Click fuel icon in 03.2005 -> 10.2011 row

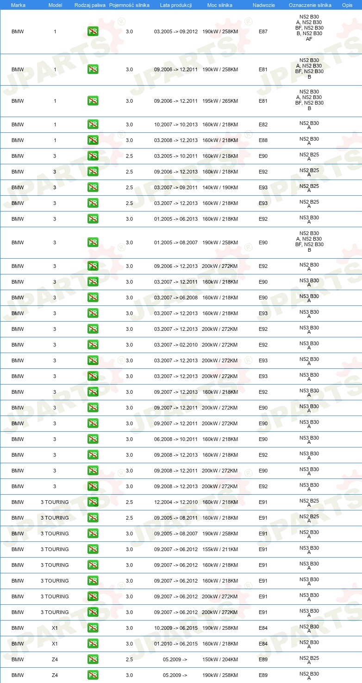click(93, 156)
